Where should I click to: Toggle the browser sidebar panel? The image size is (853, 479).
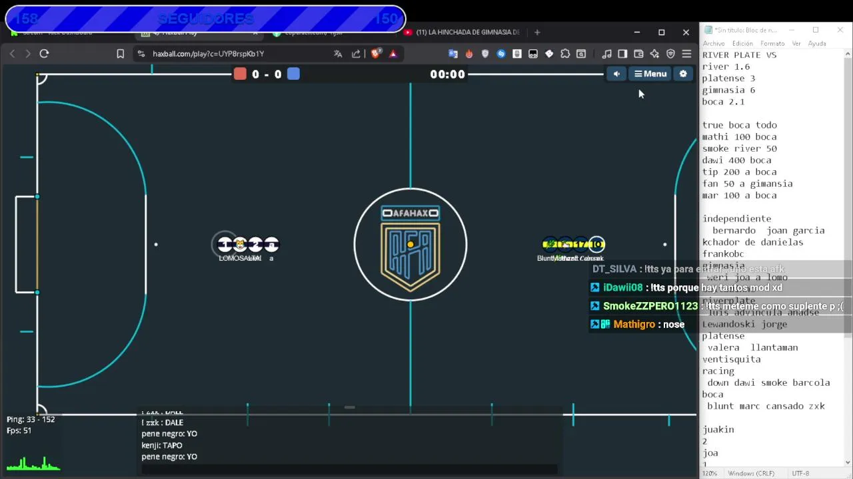click(622, 54)
